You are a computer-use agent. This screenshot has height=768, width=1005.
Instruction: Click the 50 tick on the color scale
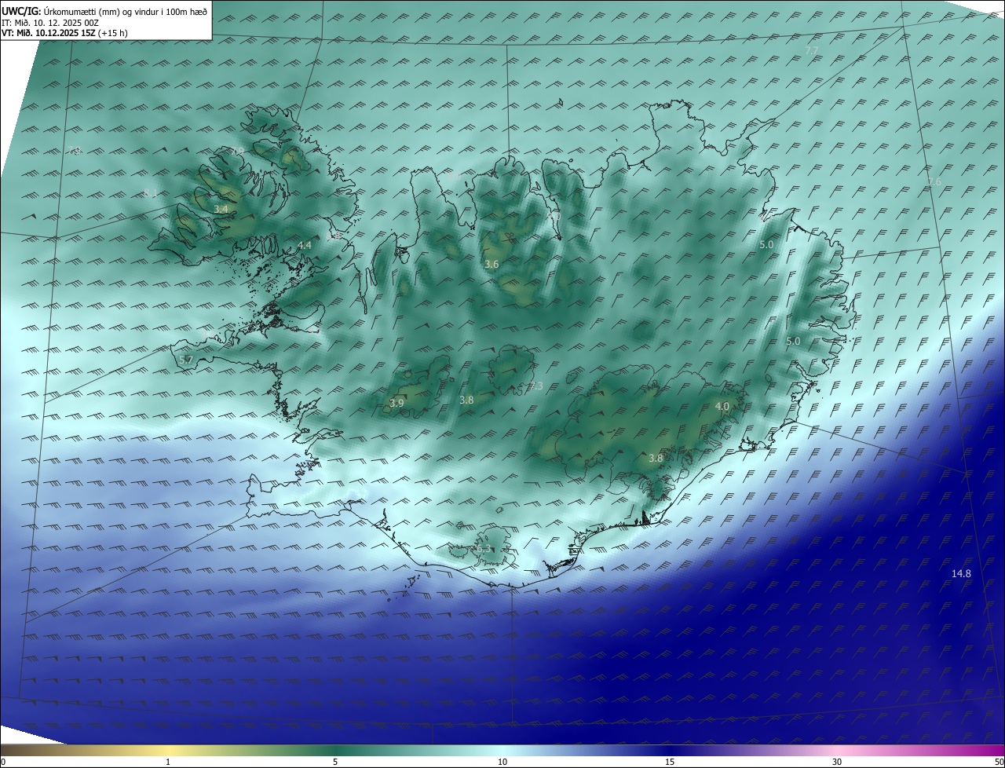click(x=999, y=762)
